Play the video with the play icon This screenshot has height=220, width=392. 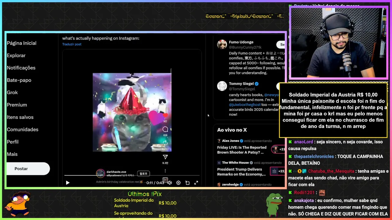[x=68, y=183]
